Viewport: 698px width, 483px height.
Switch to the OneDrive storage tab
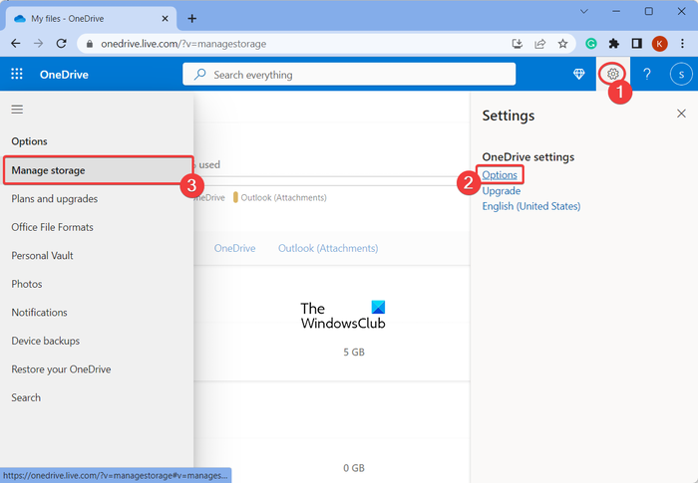click(234, 248)
